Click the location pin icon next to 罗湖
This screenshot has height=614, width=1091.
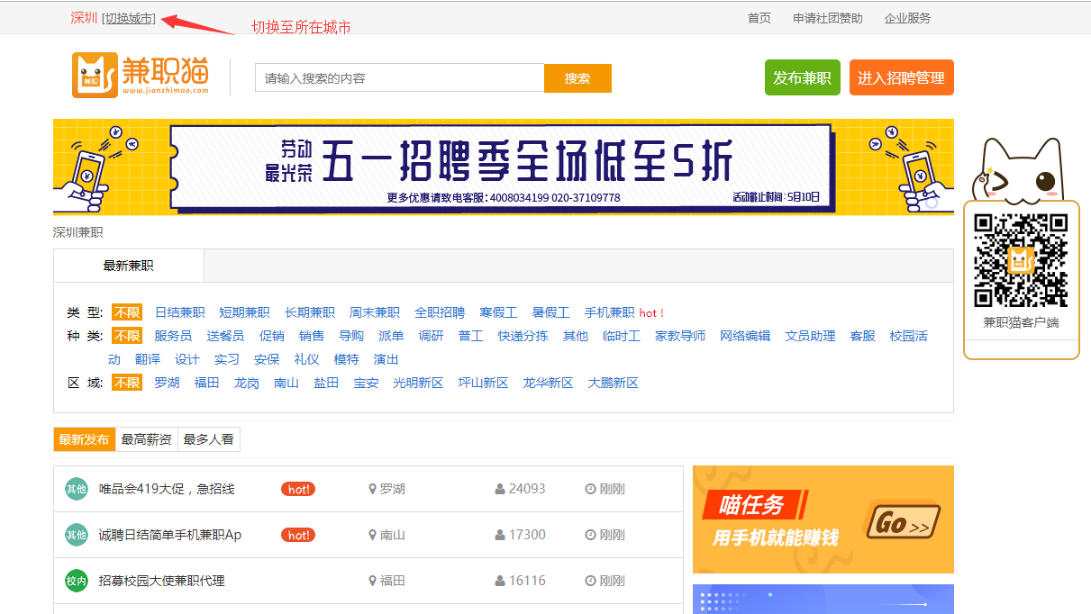[x=372, y=489]
